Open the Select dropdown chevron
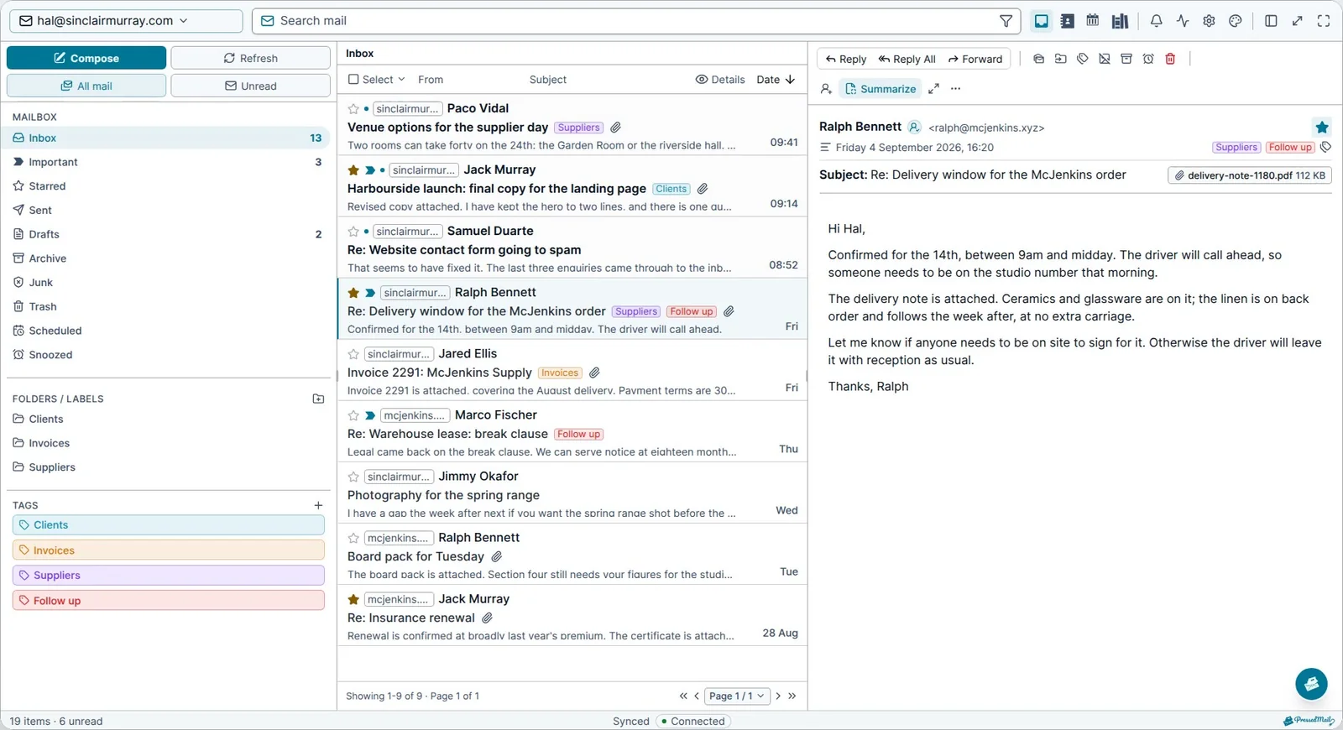The height and width of the screenshot is (730, 1343). pos(401,80)
